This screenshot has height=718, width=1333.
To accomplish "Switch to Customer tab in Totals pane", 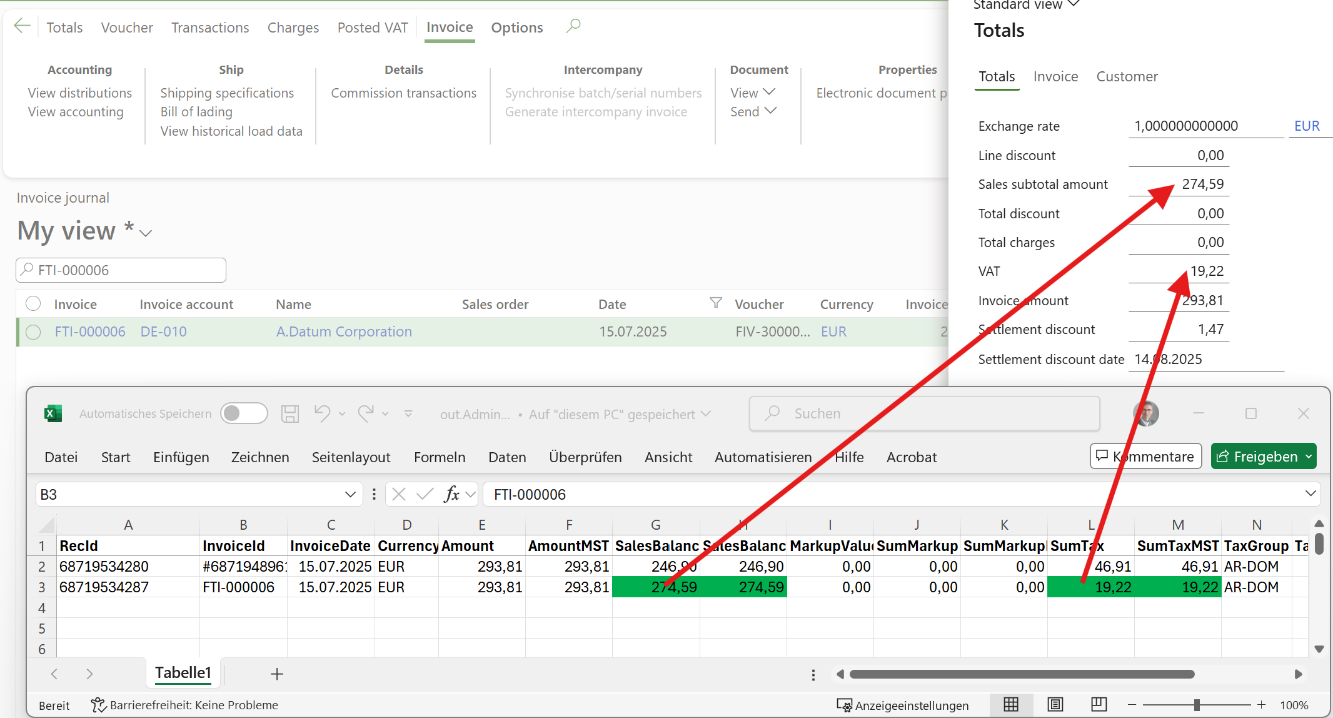I will [x=1127, y=76].
